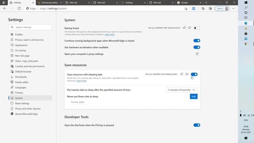The width and height of the screenshot is (254, 143).
Task: Give thumbs up for startup boost
Action: [184, 28]
